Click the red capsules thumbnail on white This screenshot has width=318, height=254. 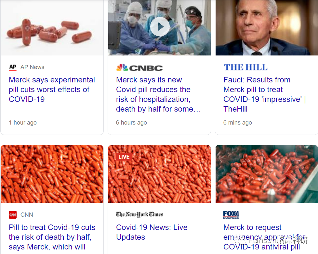click(52, 28)
